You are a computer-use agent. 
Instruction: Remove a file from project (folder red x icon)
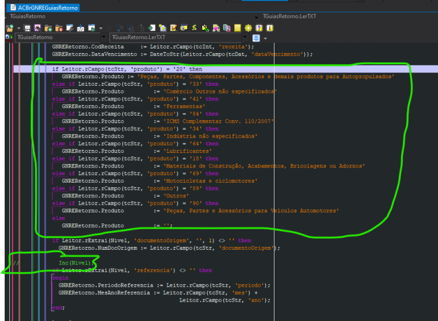pos(59,28)
